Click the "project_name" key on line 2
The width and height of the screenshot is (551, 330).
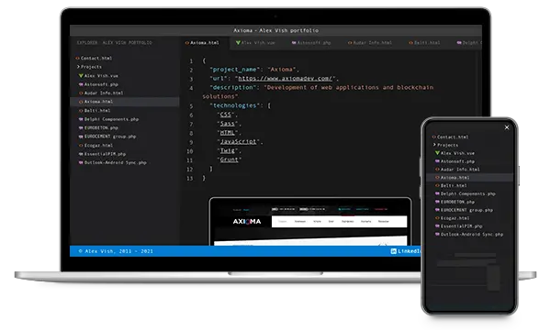click(x=234, y=70)
